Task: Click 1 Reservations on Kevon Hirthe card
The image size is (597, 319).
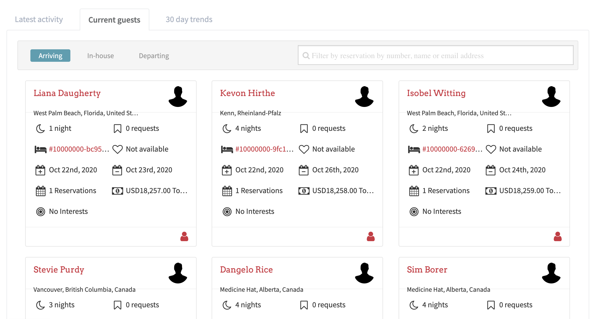Action: click(x=259, y=191)
